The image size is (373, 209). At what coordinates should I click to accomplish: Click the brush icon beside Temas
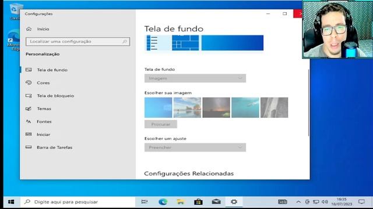(29, 109)
